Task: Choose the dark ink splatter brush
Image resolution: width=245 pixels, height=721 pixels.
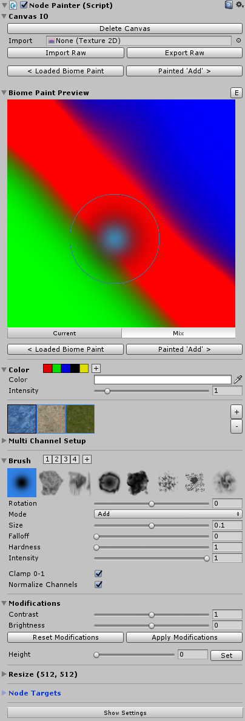Action: tap(138, 483)
